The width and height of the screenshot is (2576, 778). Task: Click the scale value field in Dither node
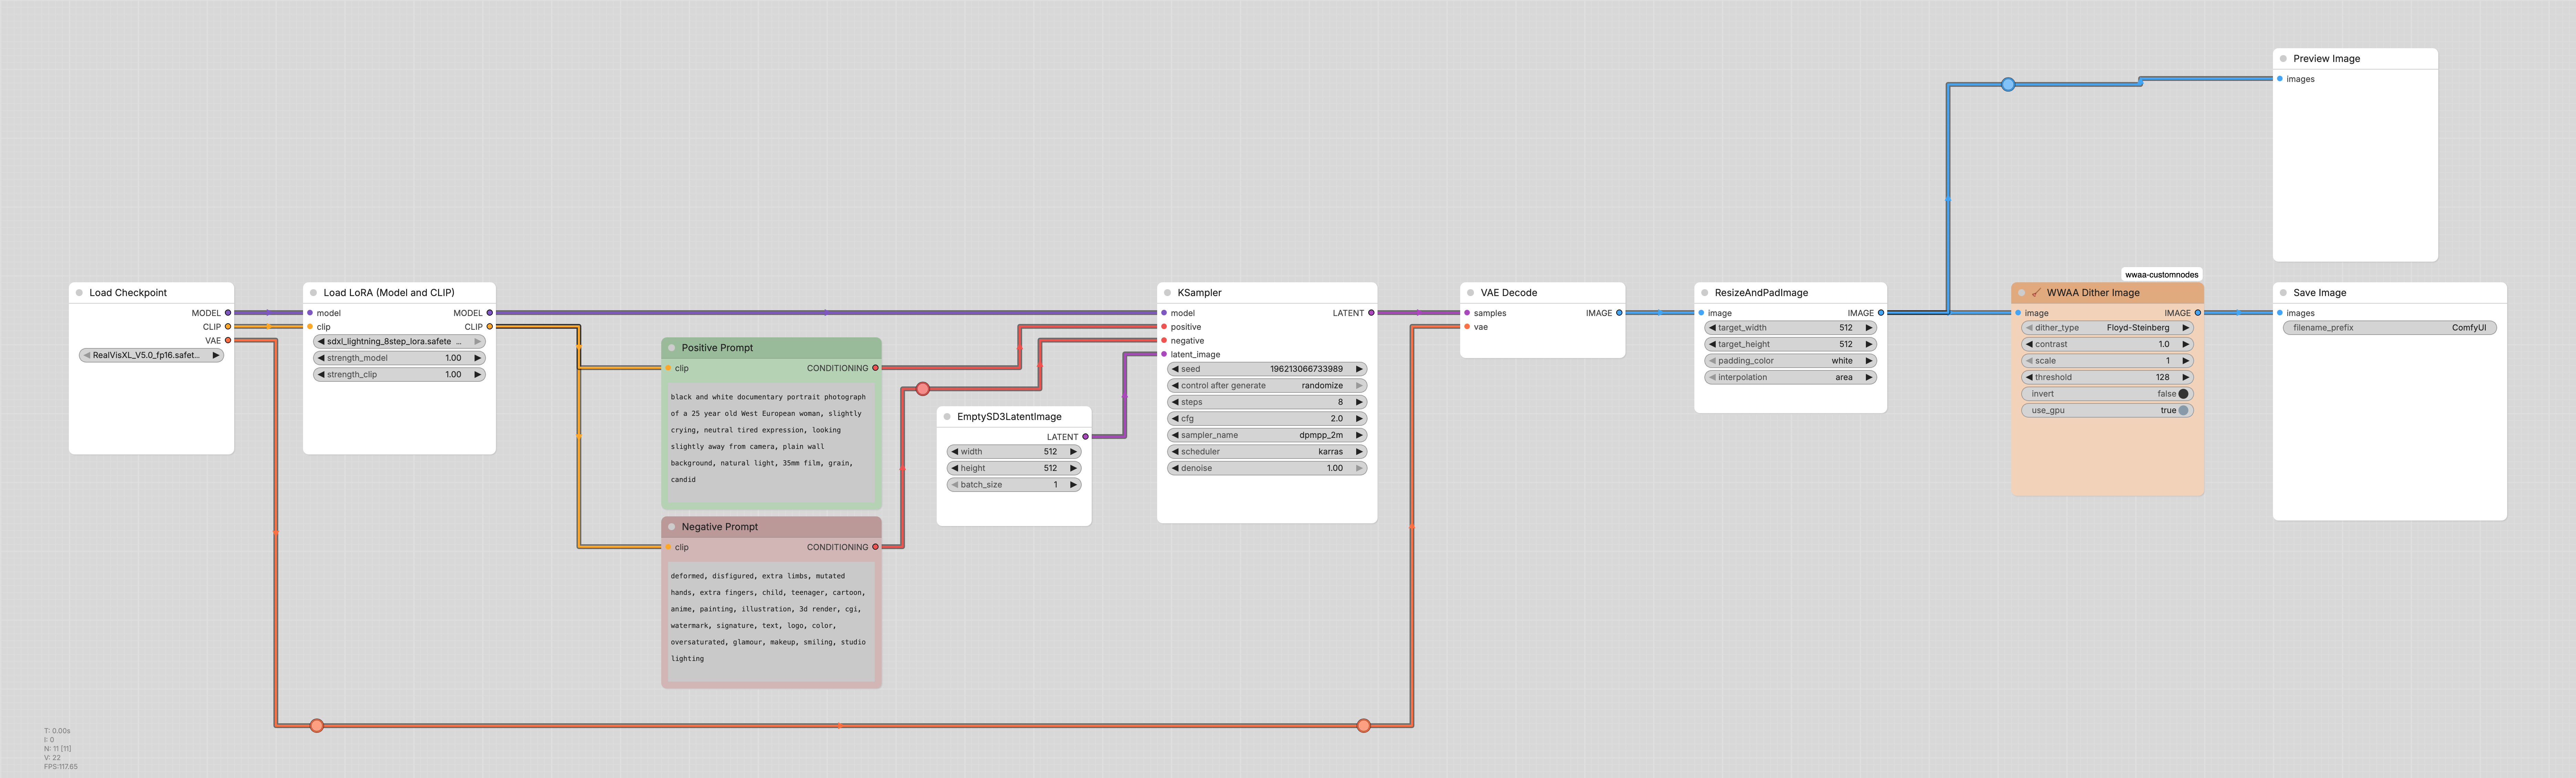click(x=2107, y=361)
